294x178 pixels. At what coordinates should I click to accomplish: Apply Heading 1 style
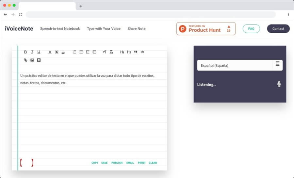(x=122, y=52)
